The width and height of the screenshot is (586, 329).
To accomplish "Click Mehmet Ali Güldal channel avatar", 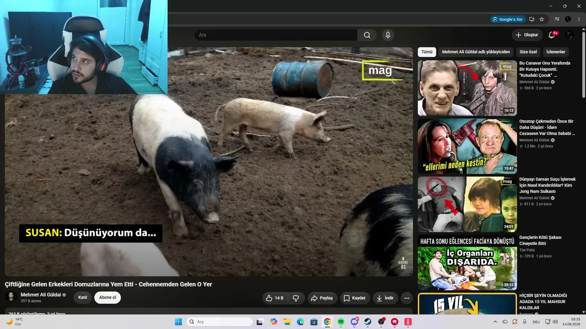I will [11, 297].
